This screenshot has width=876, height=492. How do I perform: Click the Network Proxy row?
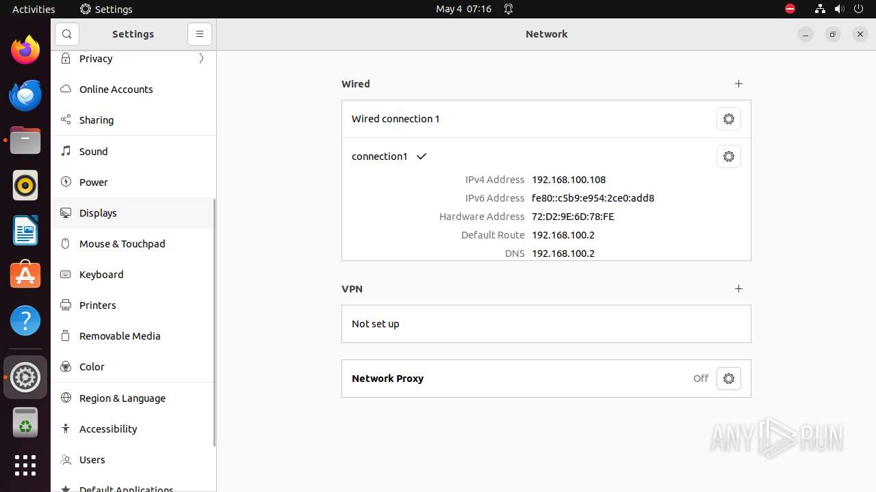pos(546,379)
